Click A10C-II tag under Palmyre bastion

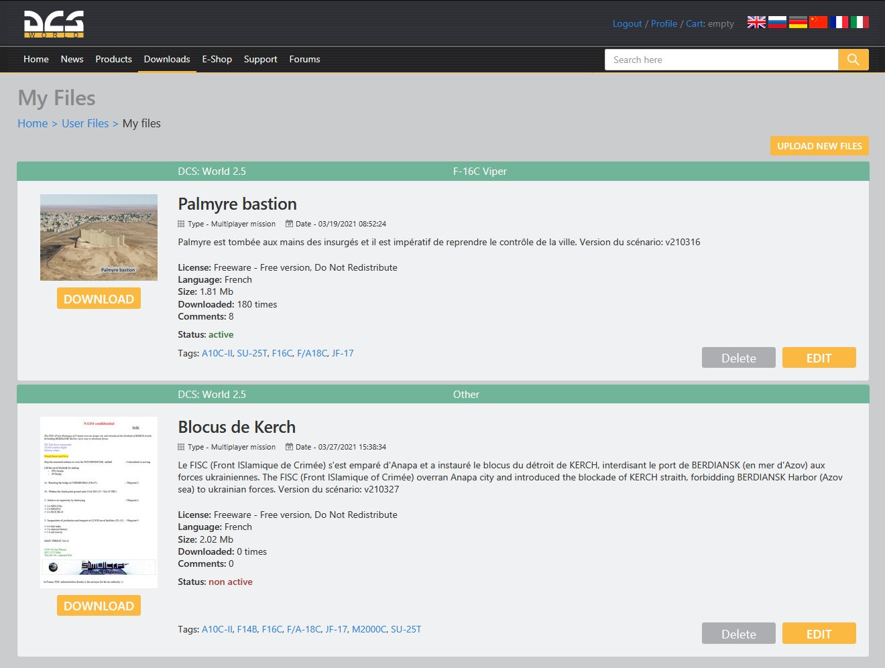pos(217,353)
